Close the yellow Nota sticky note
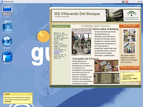The width and height of the screenshot is (143, 107). tap(30, 94)
